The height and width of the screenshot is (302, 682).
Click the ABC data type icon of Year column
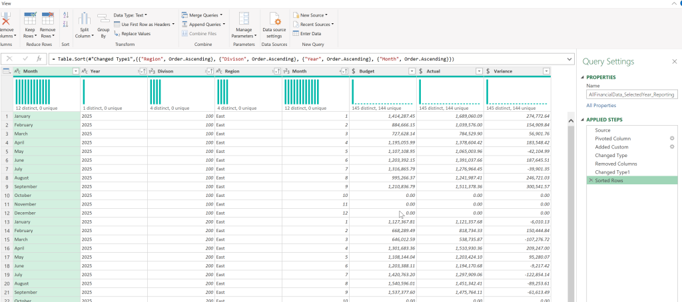click(x=85, y=71)
